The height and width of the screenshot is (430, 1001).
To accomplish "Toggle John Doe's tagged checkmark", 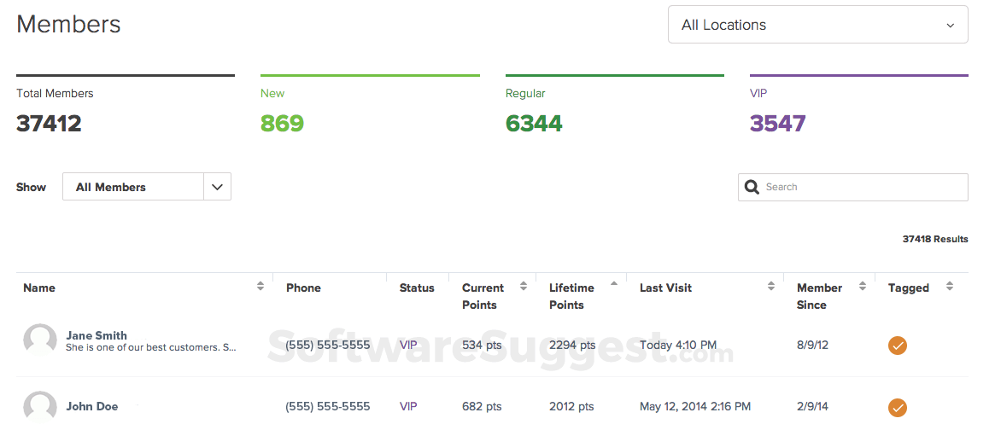I will [x=898, y=408].
